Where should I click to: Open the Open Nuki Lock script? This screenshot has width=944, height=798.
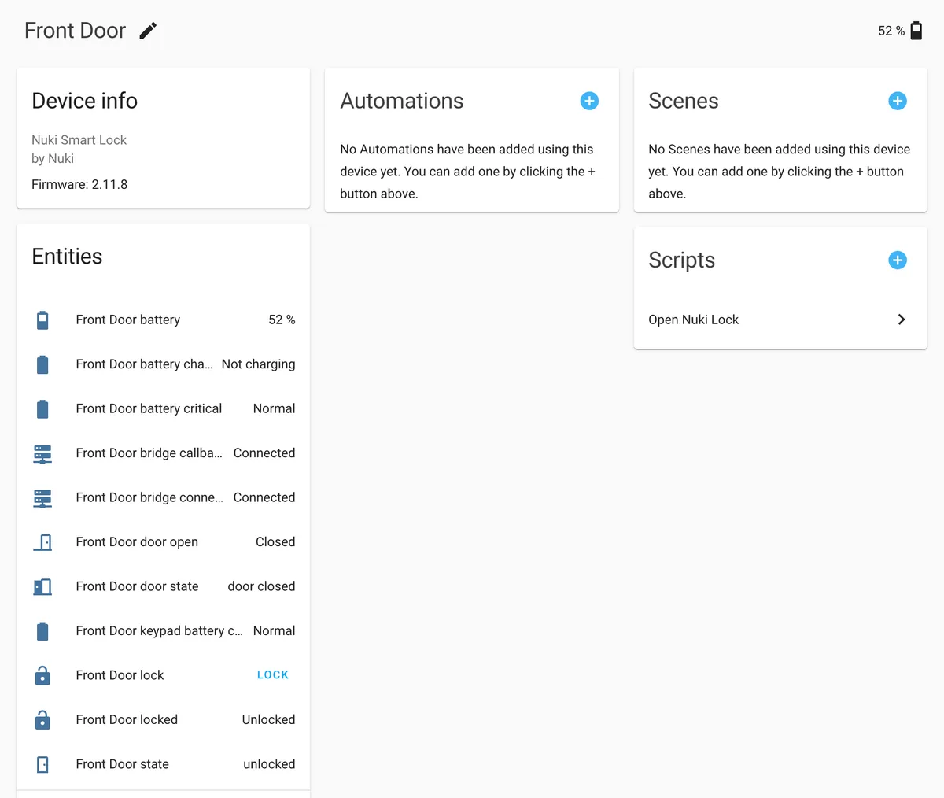coord(780,320)
